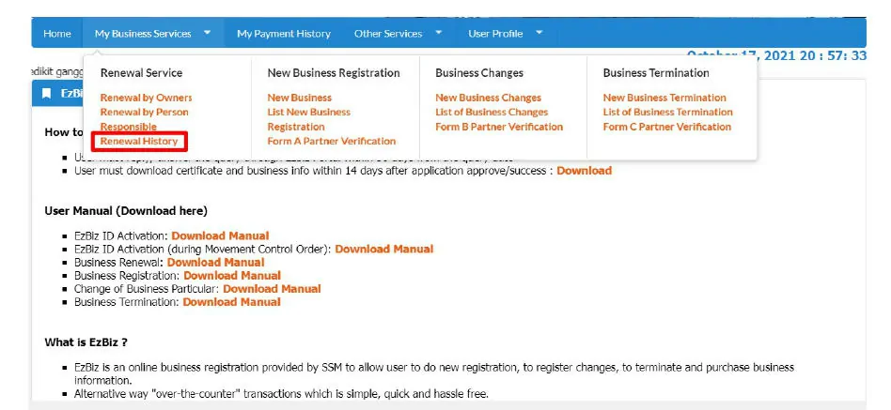Expand the My Business Services dropdown arrow
Image resolution: width=891 pixels, height=410 pixels.
(208, 33)
